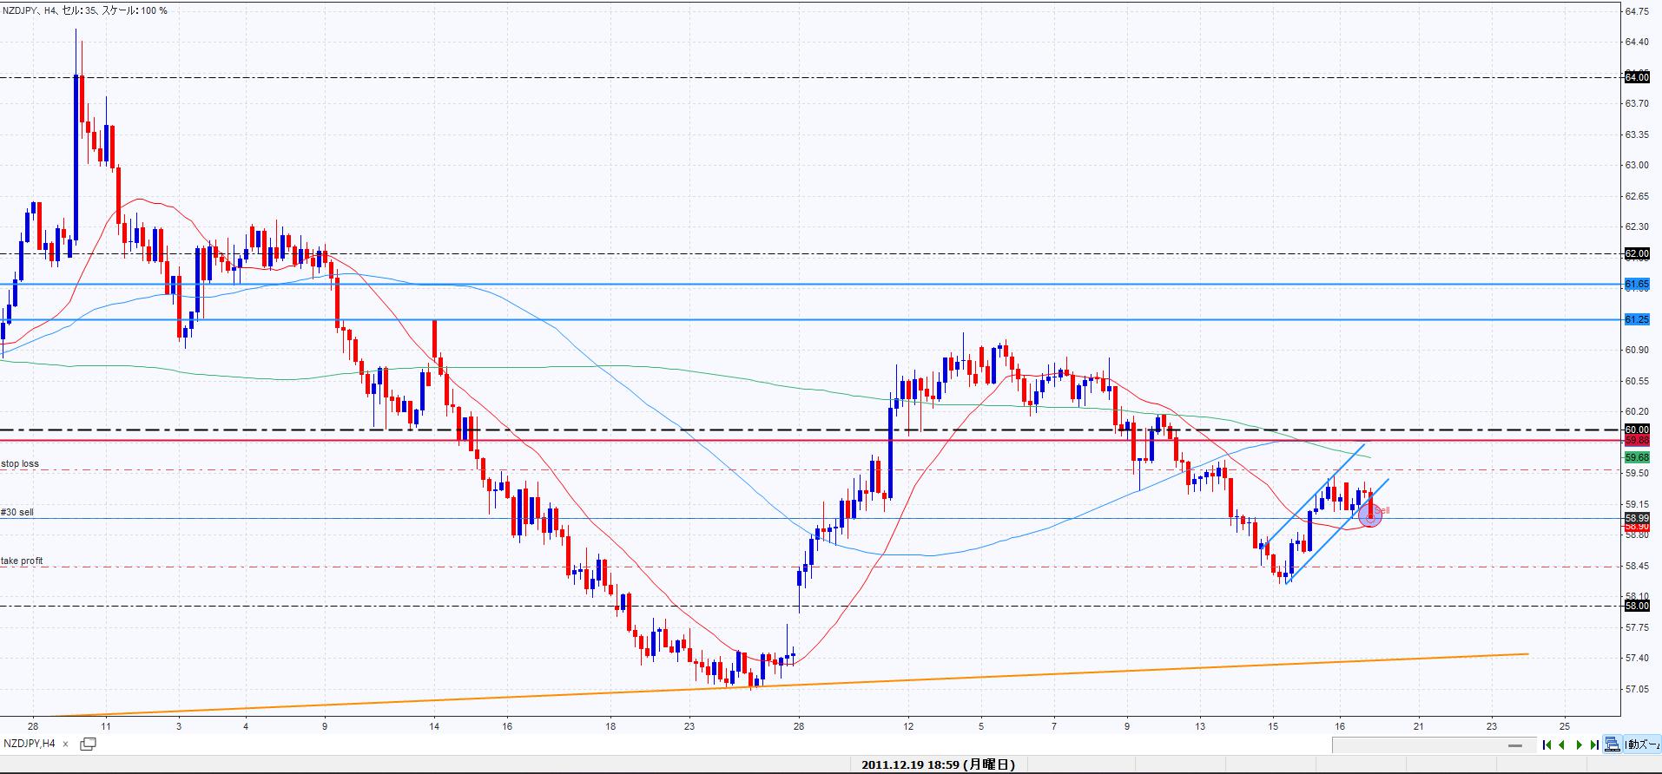The height and width of the screenshot is (774, 1662).
Task: Click the green 59.68 price tag
Action: click(x=1637, y=457)
